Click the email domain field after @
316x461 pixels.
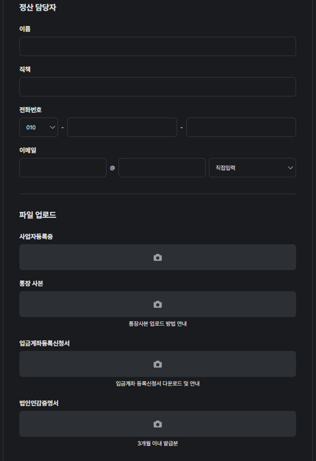point(162,168)
